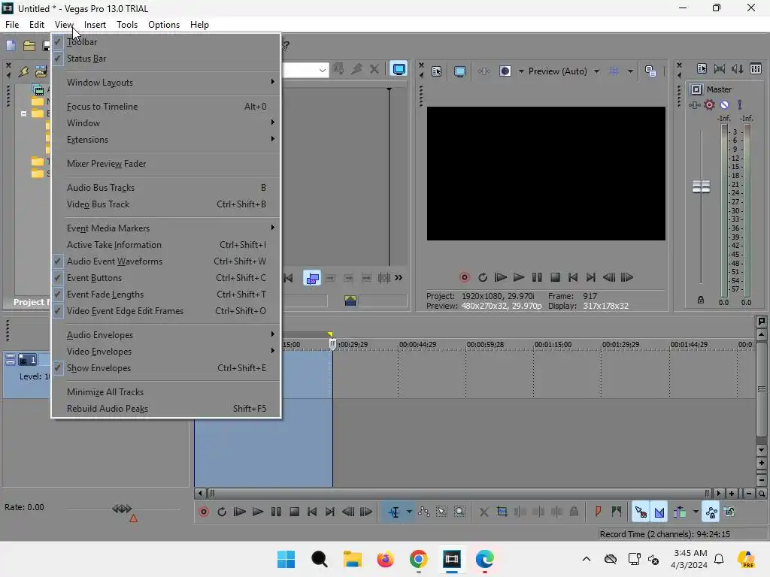This screenshot has height=577, width=770.
Task: Select the Envelope Edit tool
Action: (424, 512)
